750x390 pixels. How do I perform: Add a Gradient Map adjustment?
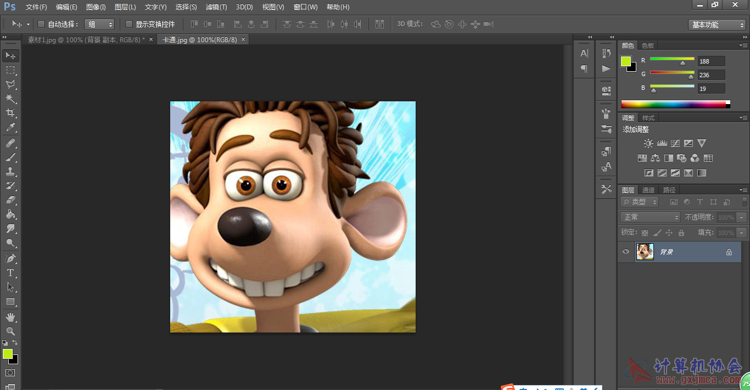pyautogui.click(x=701, y=173)
